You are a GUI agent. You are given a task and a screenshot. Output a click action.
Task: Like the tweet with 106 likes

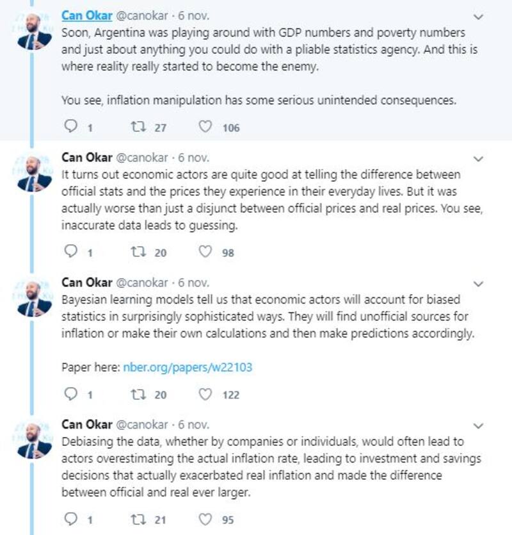pos(205,128)
